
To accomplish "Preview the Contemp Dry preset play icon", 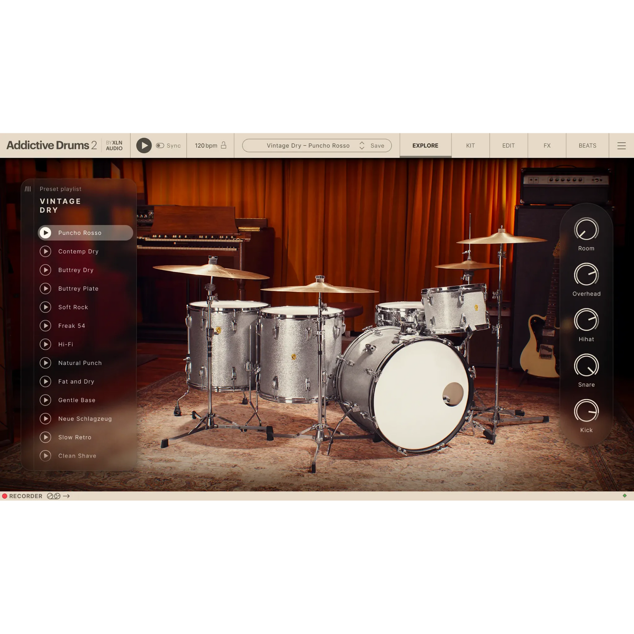I will (x=46, y=251).
